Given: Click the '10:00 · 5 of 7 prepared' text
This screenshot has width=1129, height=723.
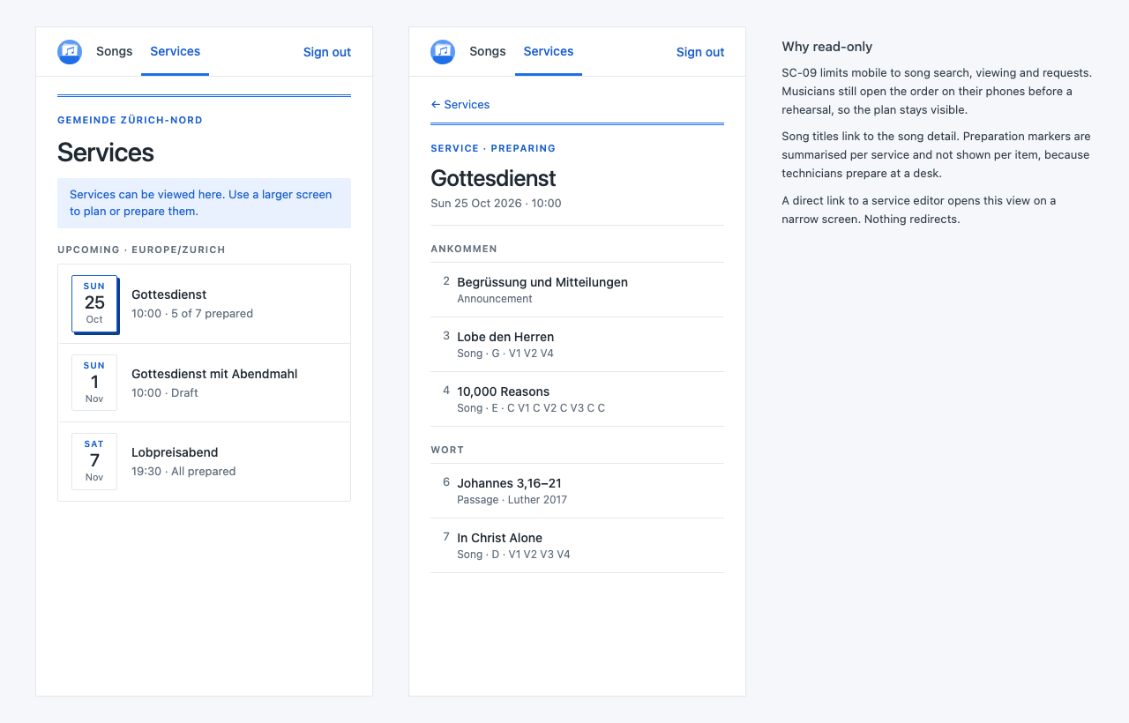Looking at the screenshot, I should pyautogui.click(x=192, y=313).
